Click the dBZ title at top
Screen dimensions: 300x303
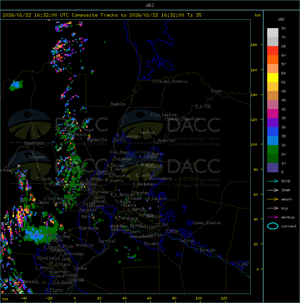150,5
